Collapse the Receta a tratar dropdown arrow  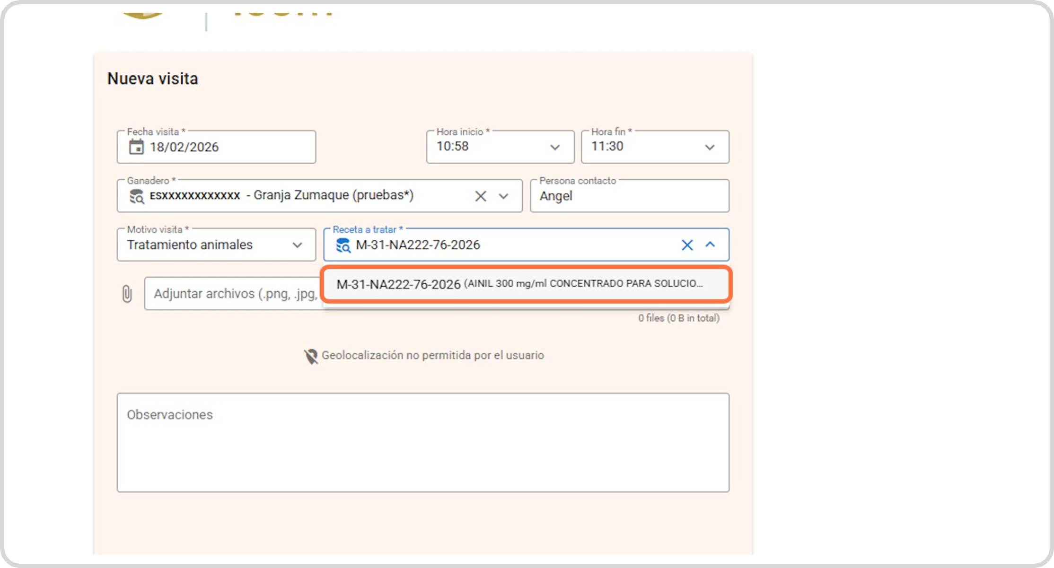(x=710, y=245)
